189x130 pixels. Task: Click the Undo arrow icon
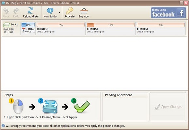[x=6, y=11]
